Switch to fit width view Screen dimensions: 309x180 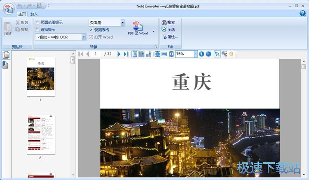pyautogui.click(x=164, y=54)
